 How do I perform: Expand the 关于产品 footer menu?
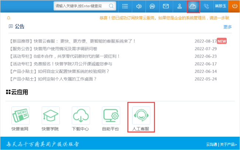(x=228, y=144)
